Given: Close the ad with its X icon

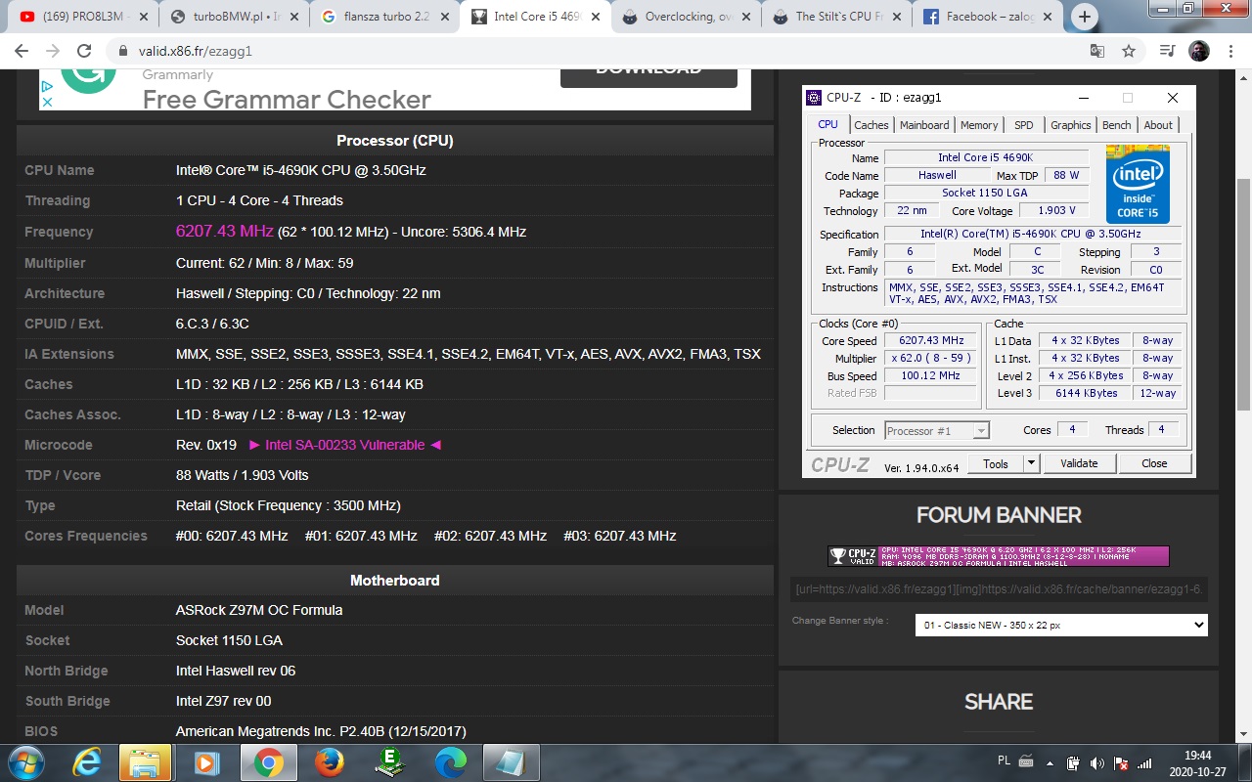Looking at the screenshot, I should [46, 101].
